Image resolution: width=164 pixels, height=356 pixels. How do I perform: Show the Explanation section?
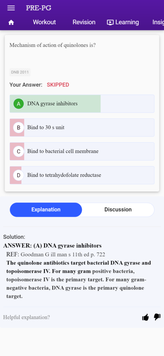pyautogui.click(x=46, y=210)
